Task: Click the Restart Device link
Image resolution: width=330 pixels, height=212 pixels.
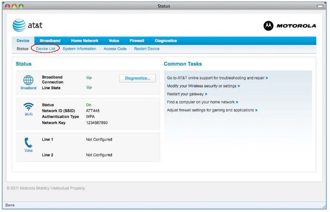Action: click(147, 49)
